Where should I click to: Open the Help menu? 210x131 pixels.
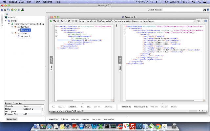click(58, 2)
